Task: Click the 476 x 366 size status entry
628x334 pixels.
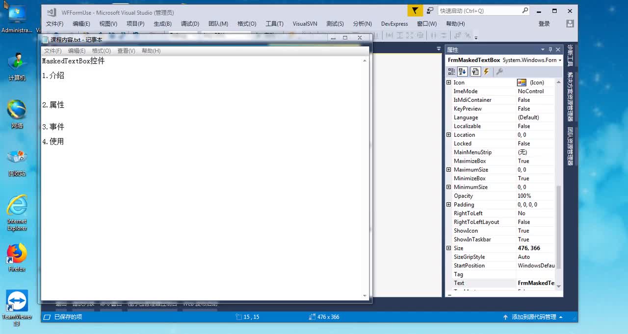Action: (324, 317)
